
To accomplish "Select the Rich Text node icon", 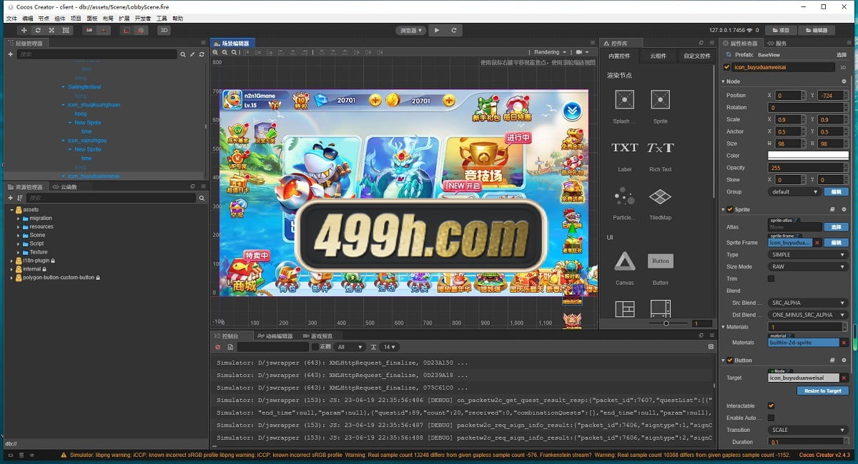I will [661, 148].
